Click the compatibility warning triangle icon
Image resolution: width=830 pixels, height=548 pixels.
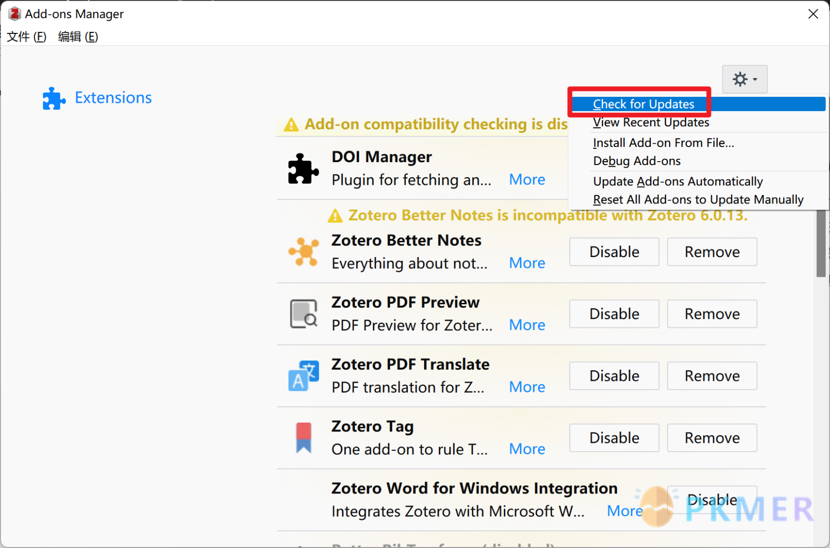pyautogui.click(x=291, y=125)
